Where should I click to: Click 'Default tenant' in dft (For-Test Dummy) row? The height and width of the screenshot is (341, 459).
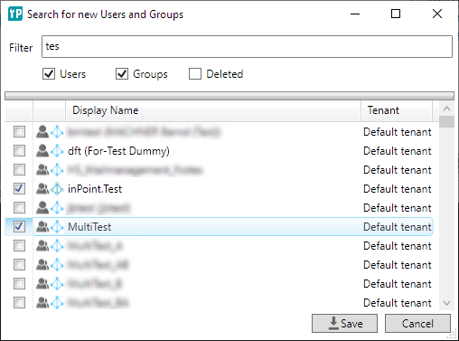[x=398, y=151]
